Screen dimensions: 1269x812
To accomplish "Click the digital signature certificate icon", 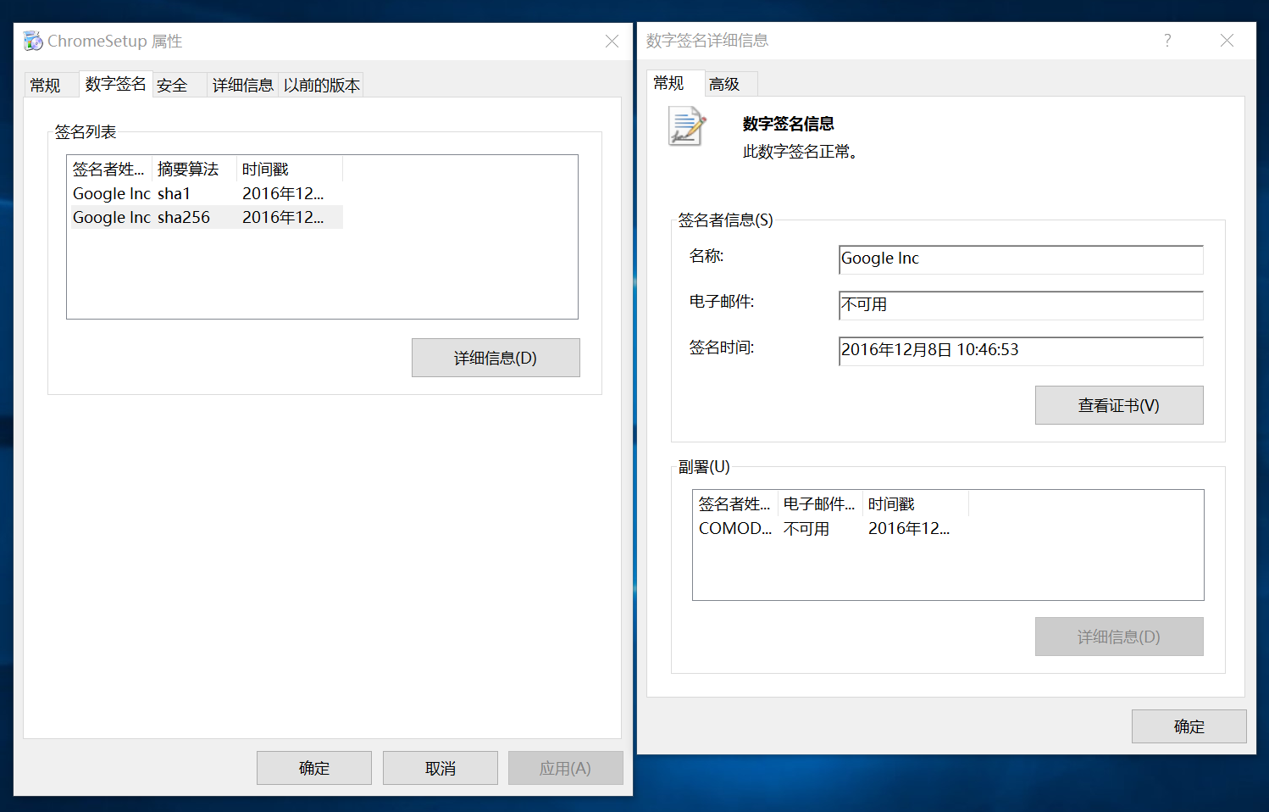I will (687, 126).
